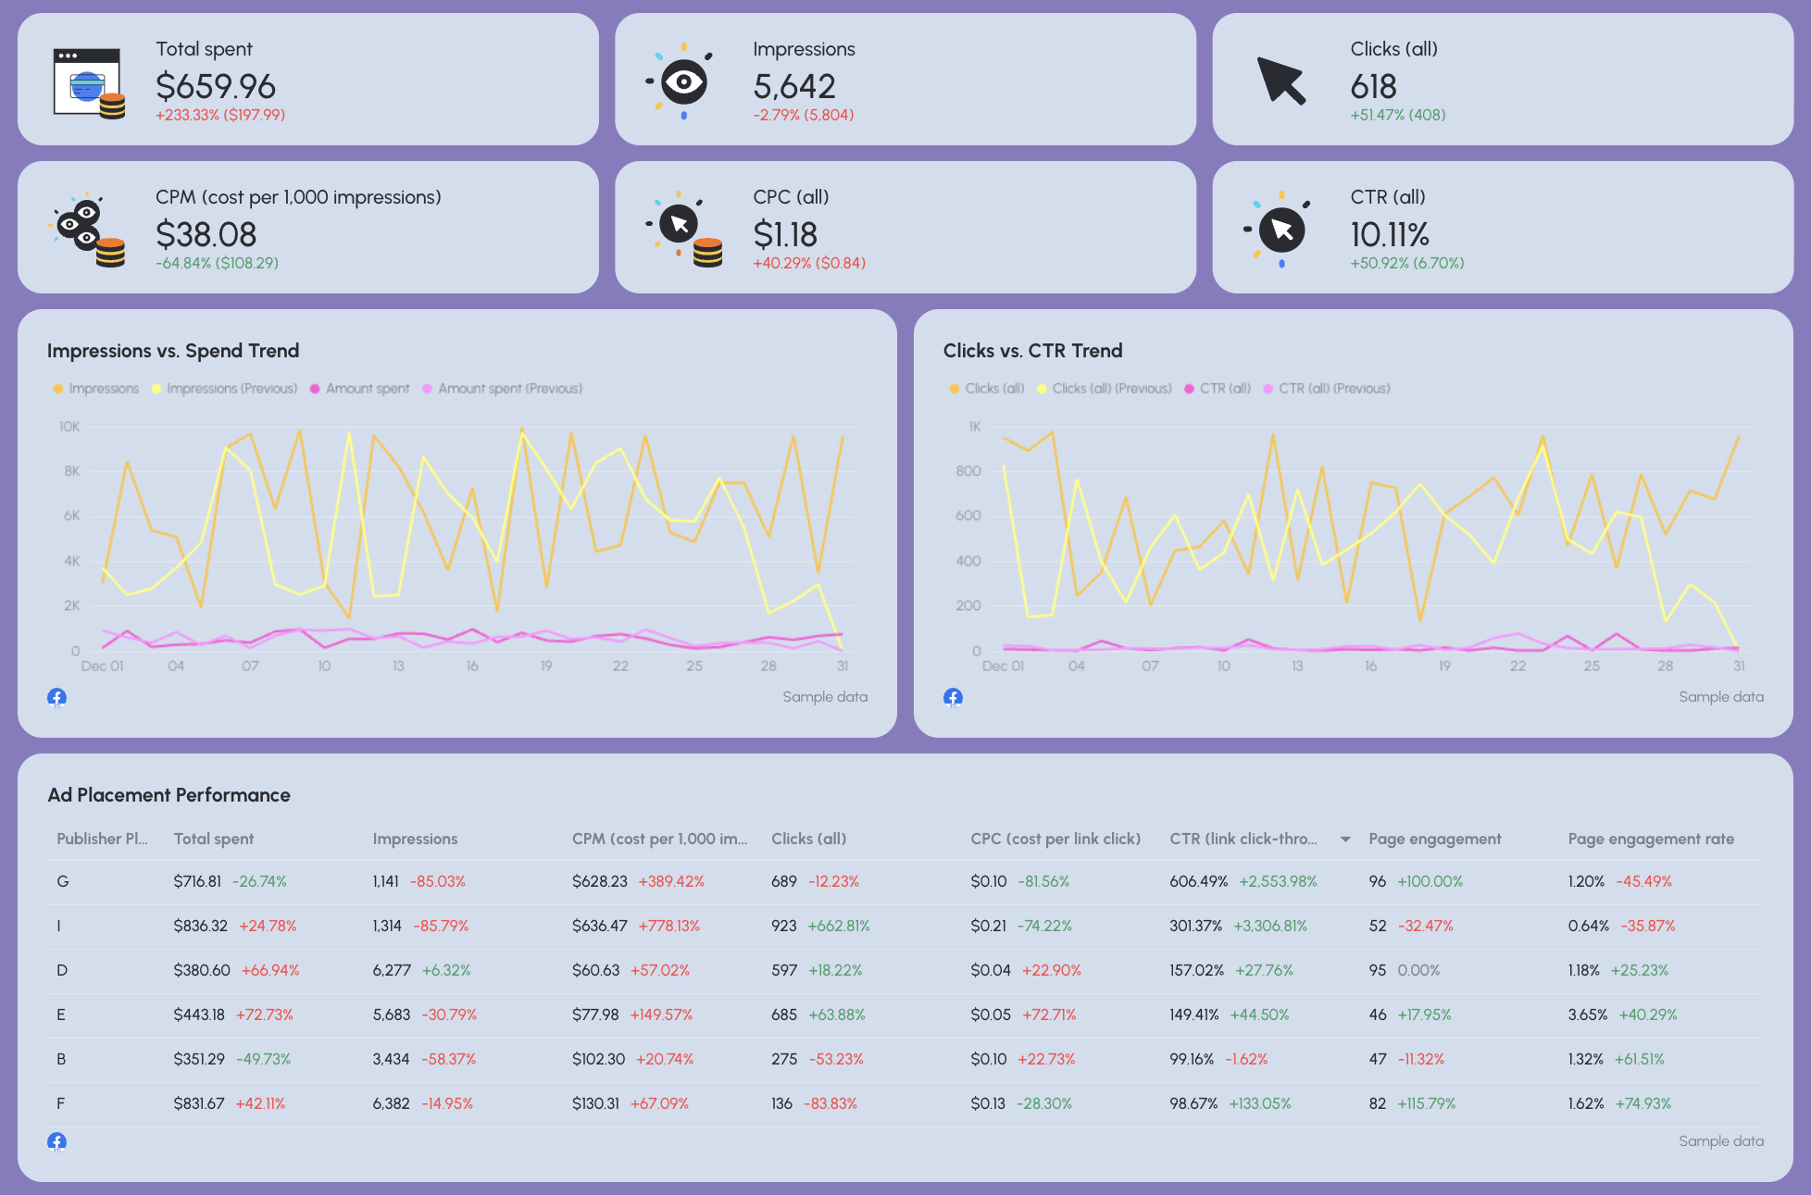Click the orange Impressions legend color dot
This screenshot has width=1811, height=1195.
(x=58, y=388)
